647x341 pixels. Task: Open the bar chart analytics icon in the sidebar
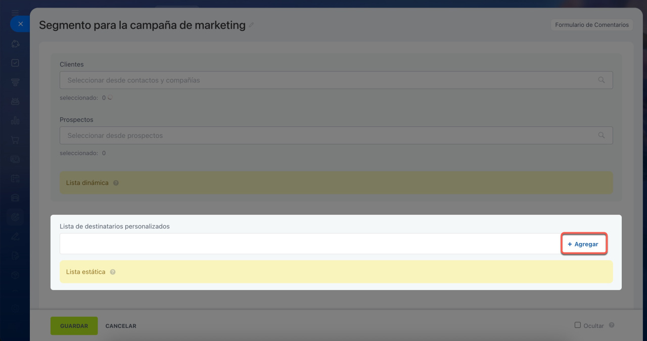coord(15,121)
